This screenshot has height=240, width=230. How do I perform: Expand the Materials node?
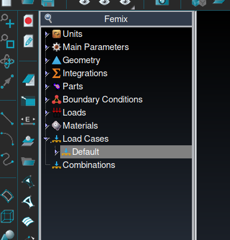pyautogui.click(x=47, y=126)
